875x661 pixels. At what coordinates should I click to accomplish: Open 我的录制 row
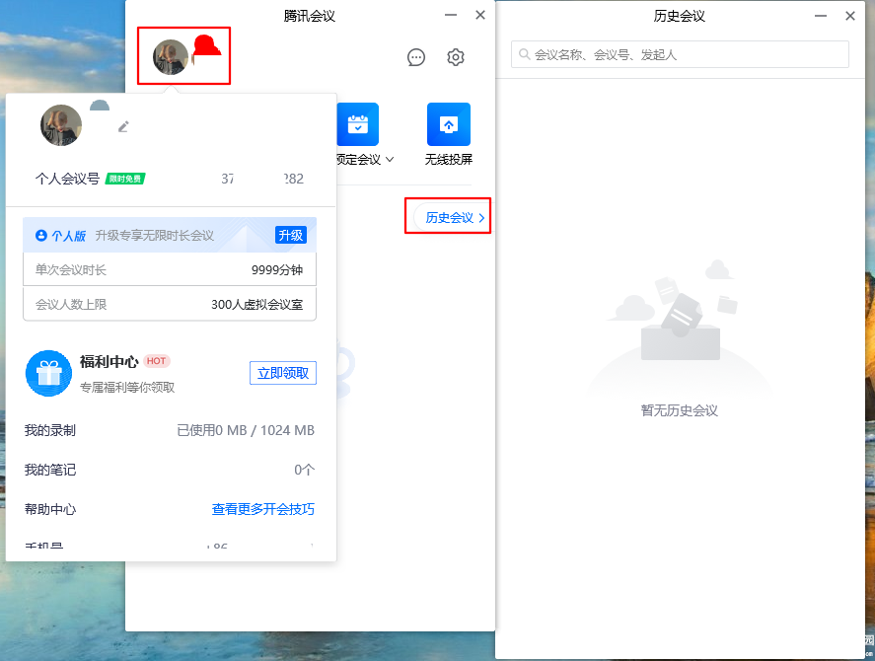tap(170, 430)
